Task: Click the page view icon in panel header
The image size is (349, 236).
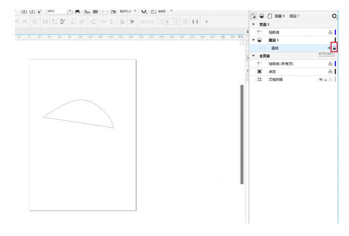Action: coord(269,16)
